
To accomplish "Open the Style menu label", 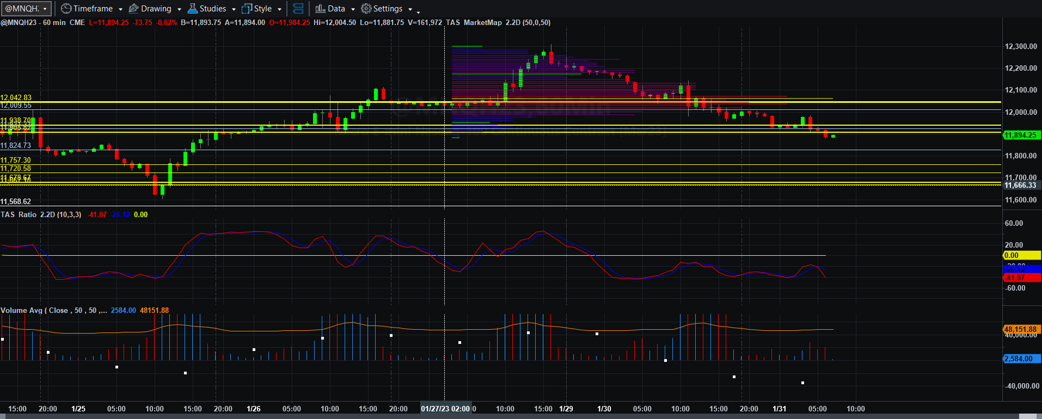I will 263,9.
